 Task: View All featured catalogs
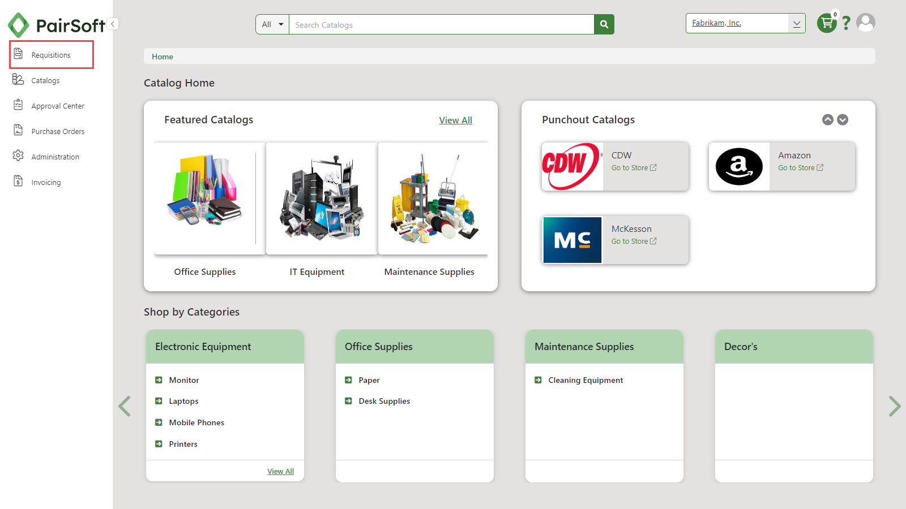[x=455, y=120]
